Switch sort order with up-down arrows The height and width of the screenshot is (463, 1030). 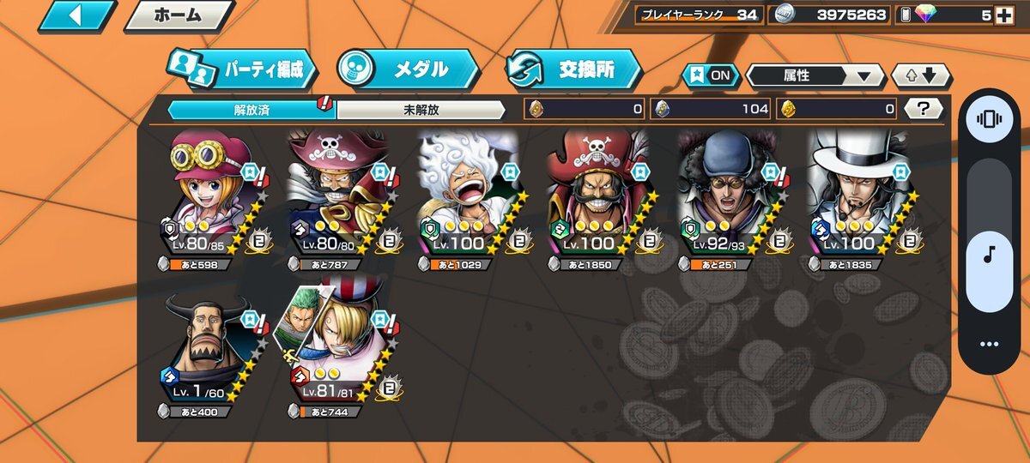click(921, 75)
